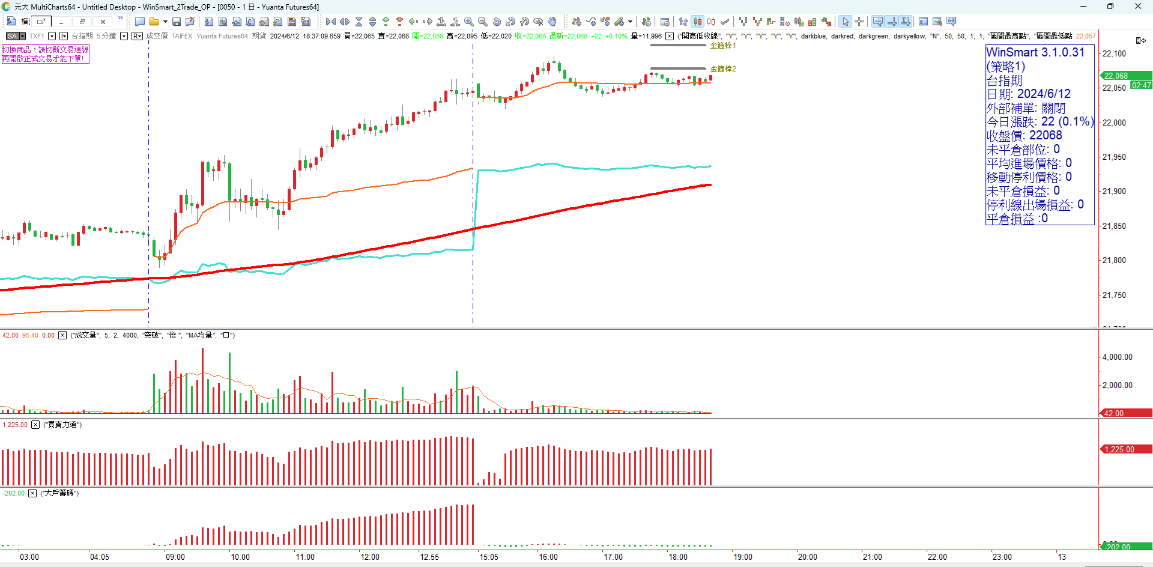Viewport: 1153px width, 567px height.
Task: Click the insert study icon
Action: tap(591, 22)
